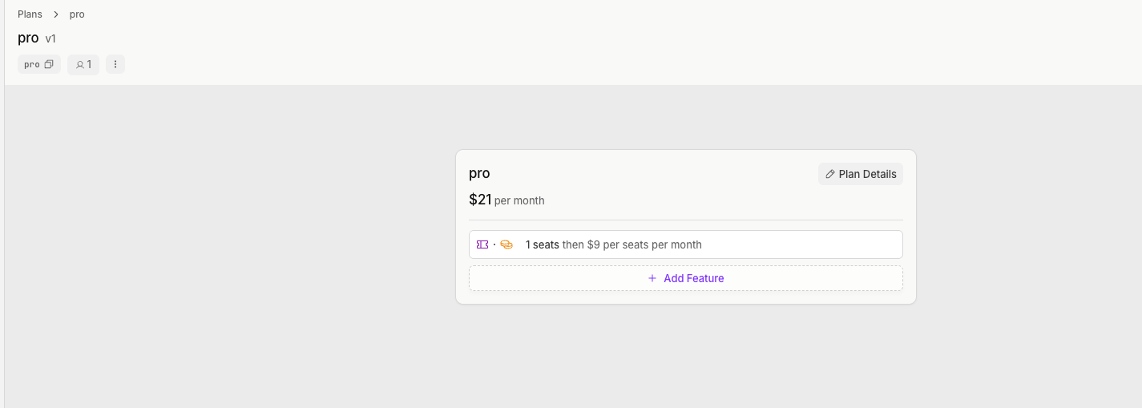Go back to the Plans breadcrumb
1142x408 pixels.
pos(30,14)
